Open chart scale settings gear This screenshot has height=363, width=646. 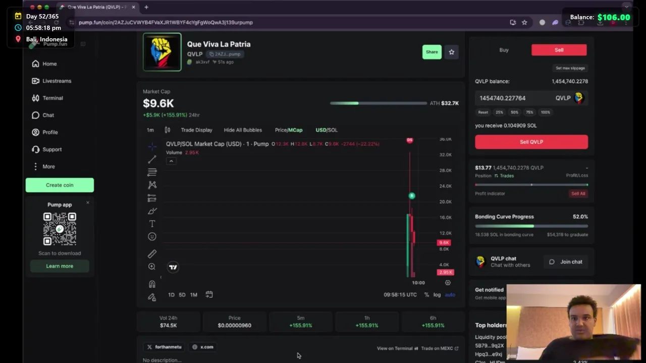pyautogui.click(x=448, y=283)
